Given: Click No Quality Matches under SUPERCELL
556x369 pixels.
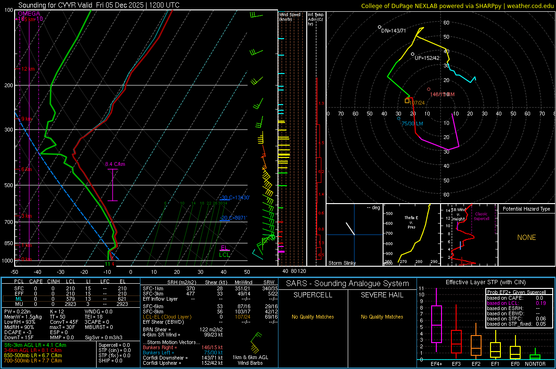Looking at the screenshot, I should (x=313, y=317).
